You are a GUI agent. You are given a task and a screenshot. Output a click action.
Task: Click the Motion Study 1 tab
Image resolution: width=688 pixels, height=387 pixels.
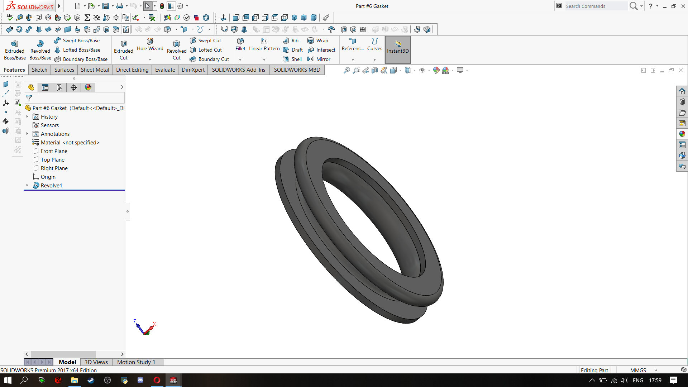coord(136,362)
